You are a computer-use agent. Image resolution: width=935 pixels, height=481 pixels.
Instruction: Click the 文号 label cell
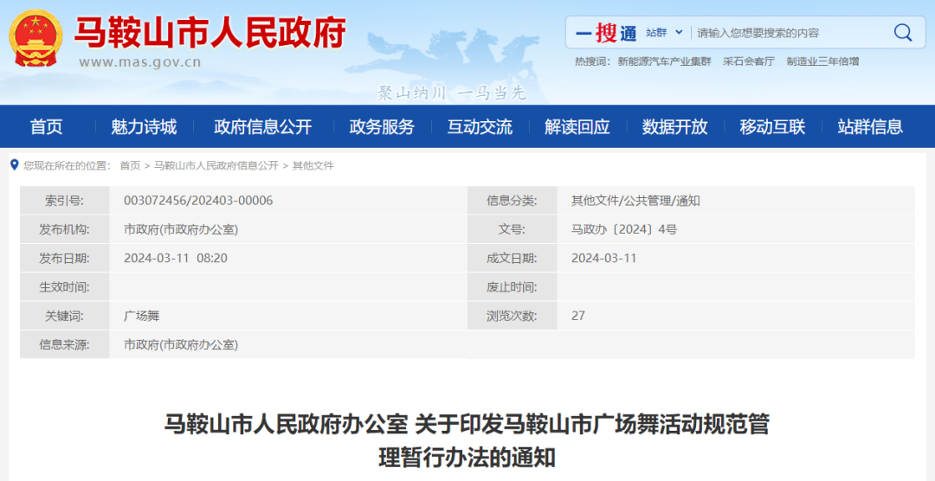click(512, 229)
